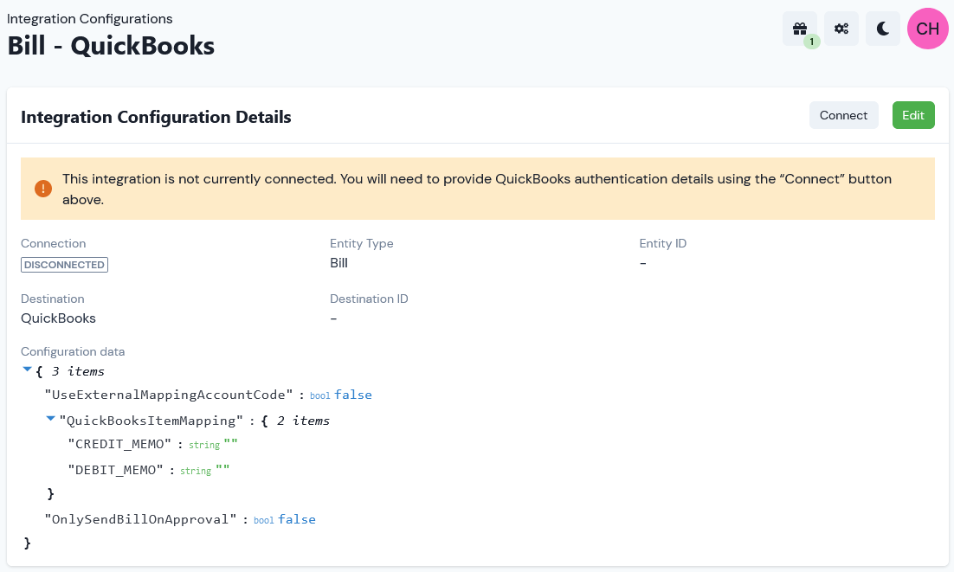
Task: Select the "OnlySendBillOnApproval" key
Action: [x=140, y=519]
